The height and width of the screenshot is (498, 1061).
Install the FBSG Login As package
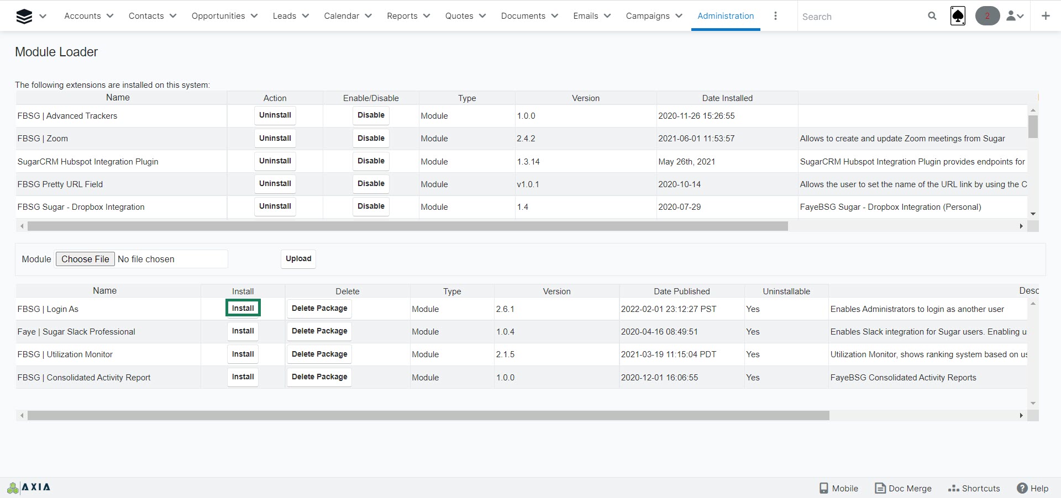[x=243, y=308]
